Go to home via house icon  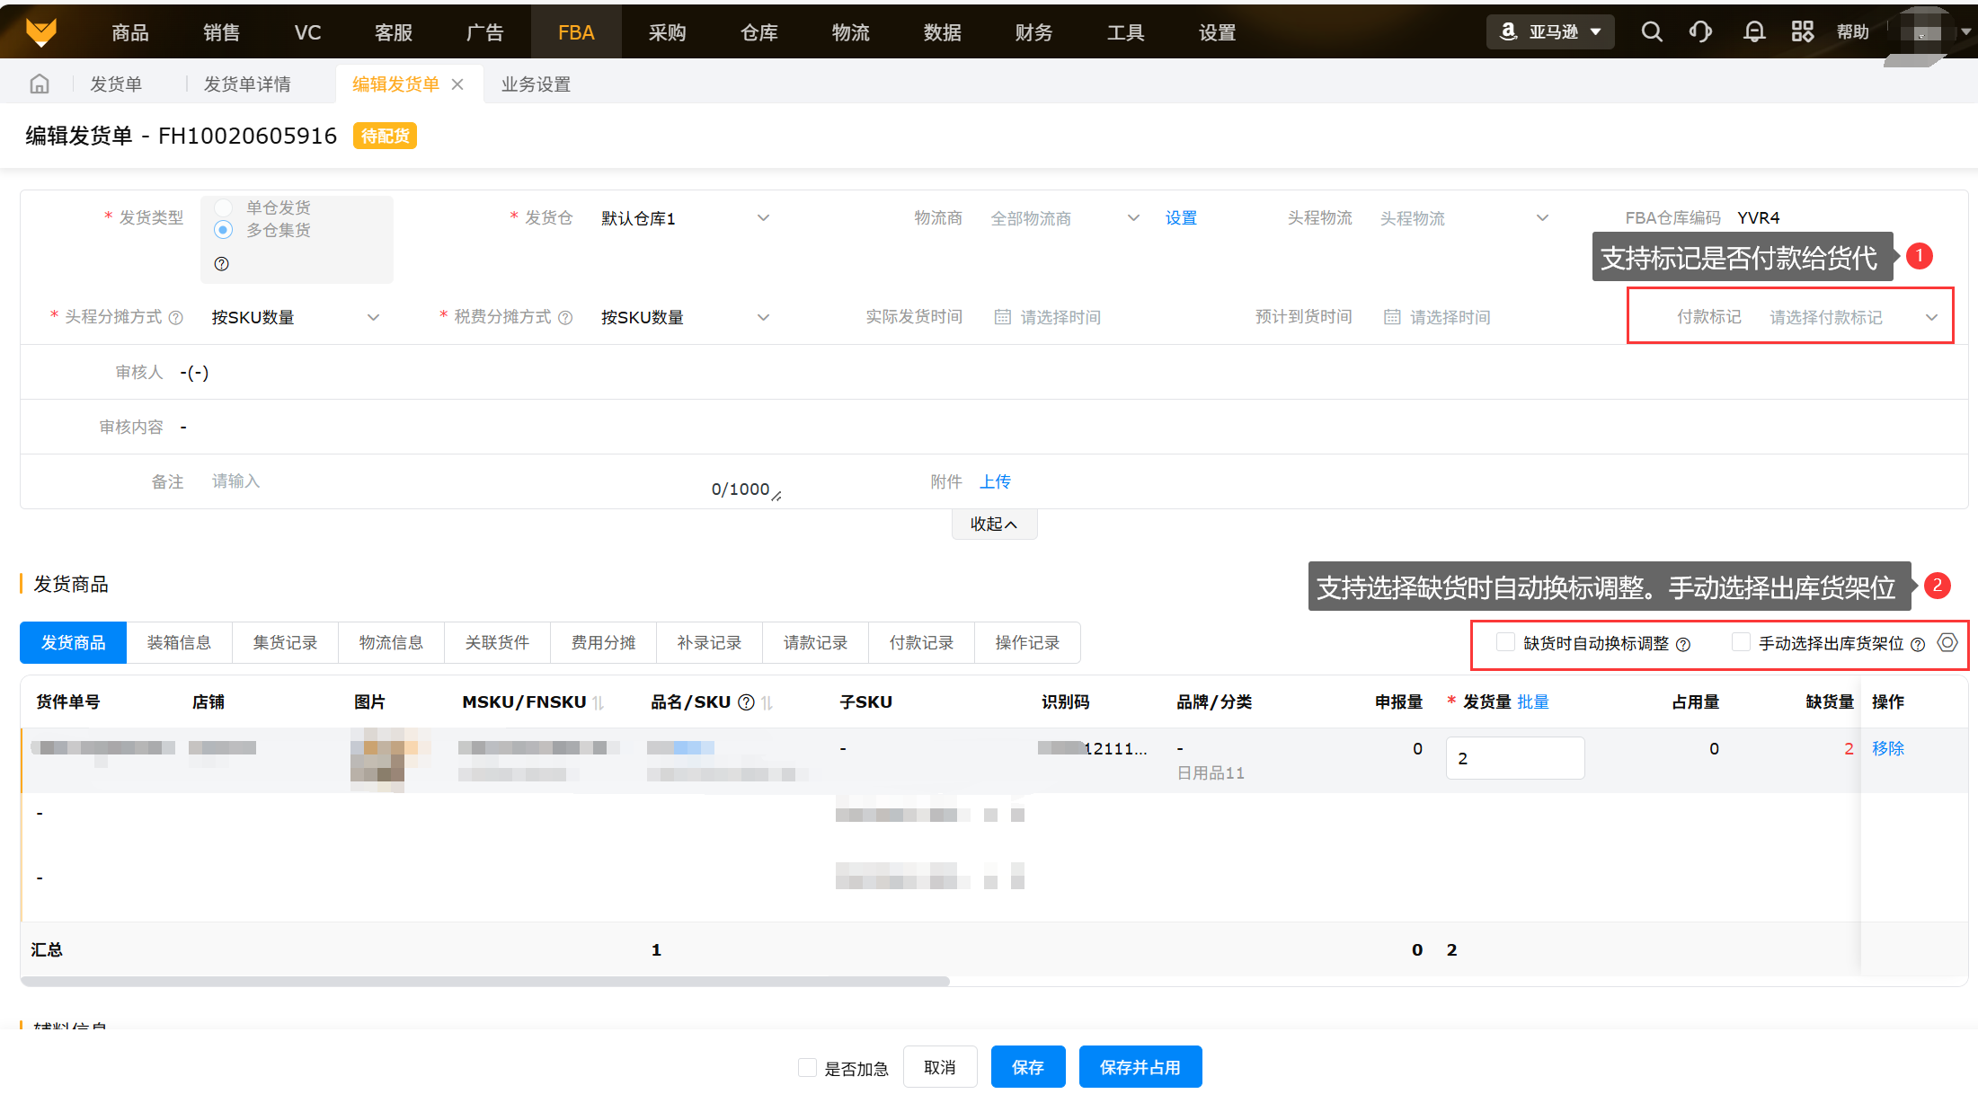coord(40,84)
